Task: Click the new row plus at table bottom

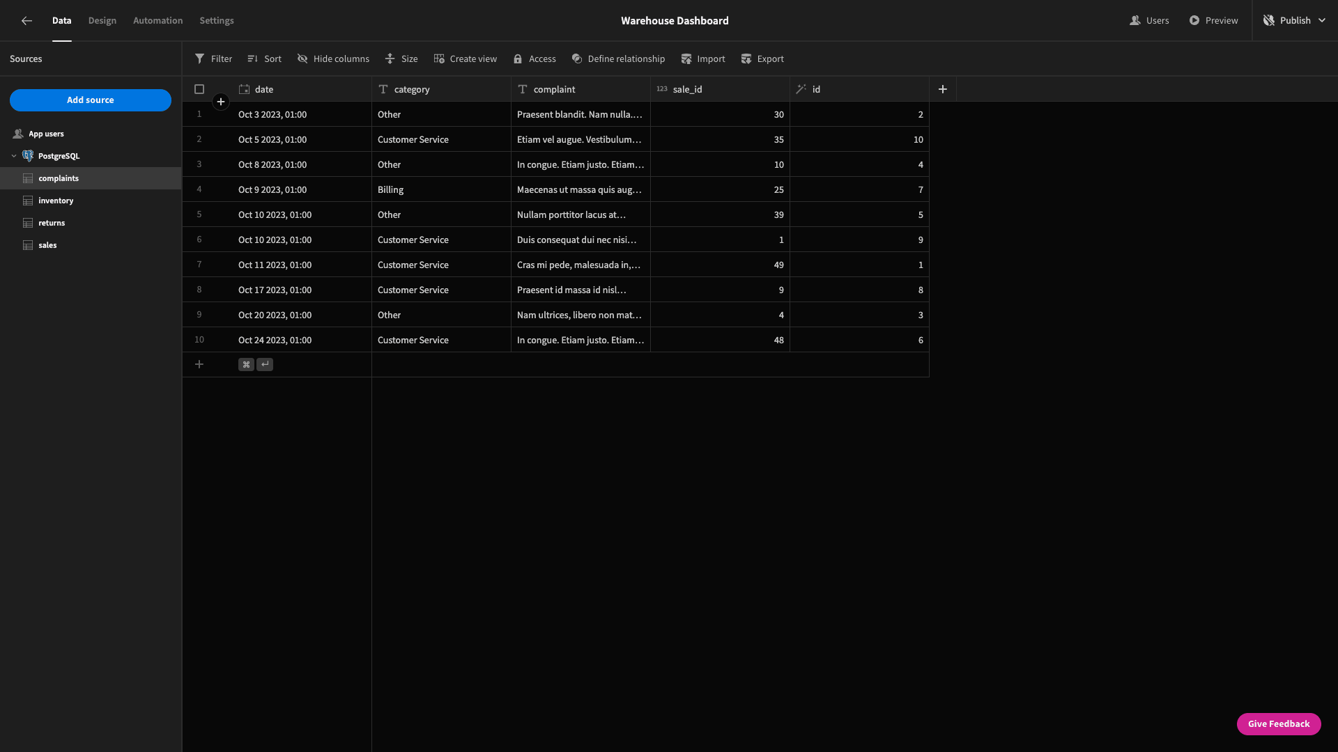Action: click(x=199, y=364)
